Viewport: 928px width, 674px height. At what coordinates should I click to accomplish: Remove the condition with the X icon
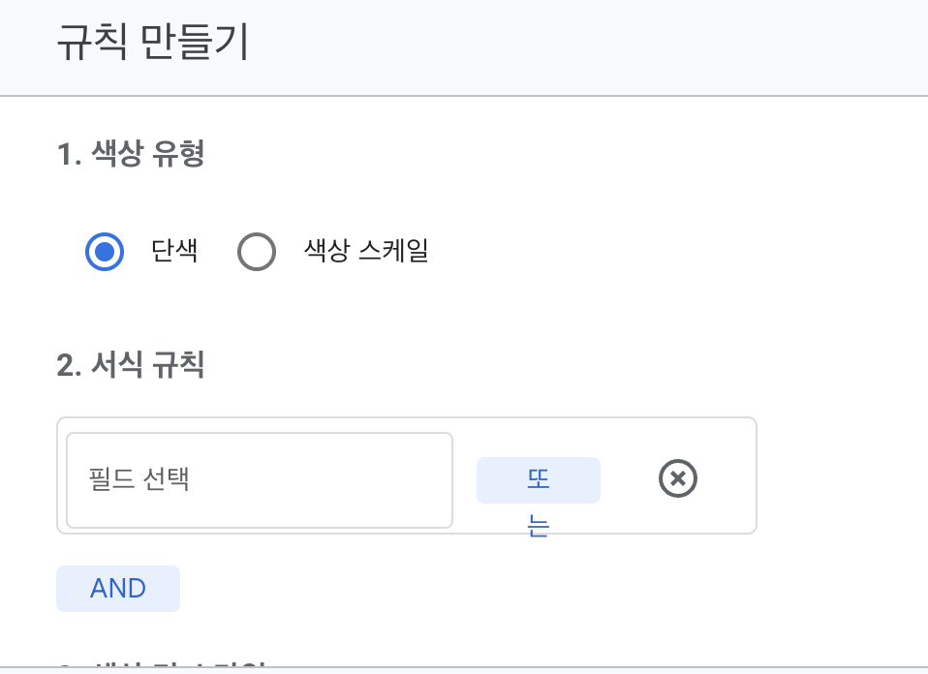coord(678,478)
